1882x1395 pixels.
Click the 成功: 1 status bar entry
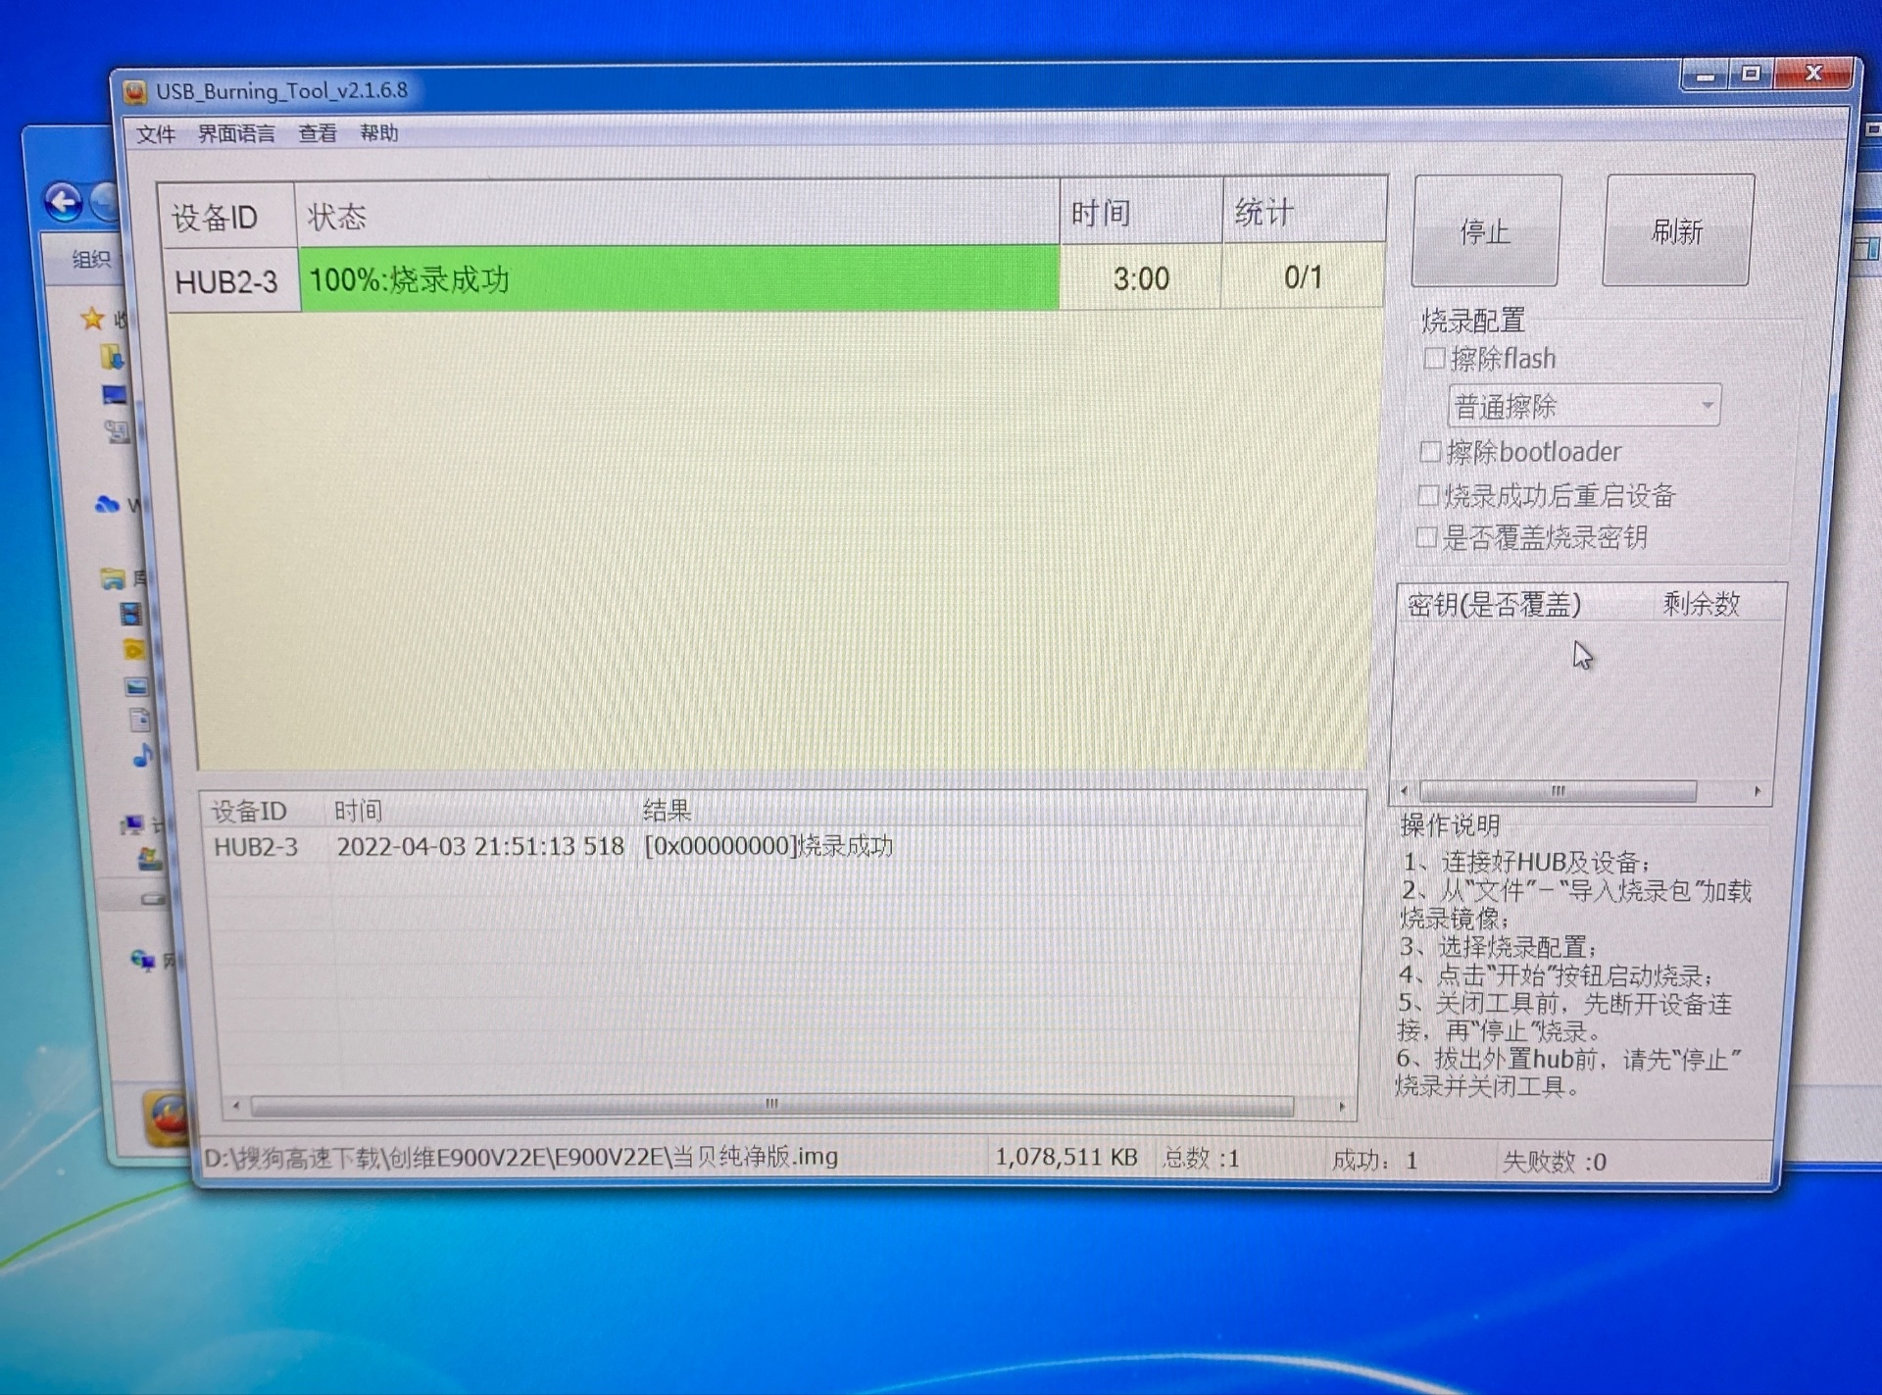(1374, 1161)
